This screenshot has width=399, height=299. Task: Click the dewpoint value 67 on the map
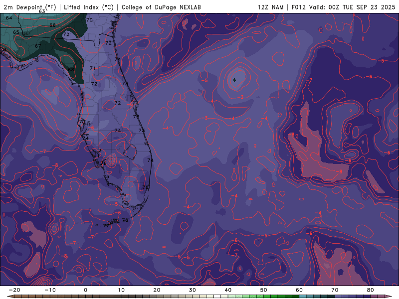tap(38, 46)
